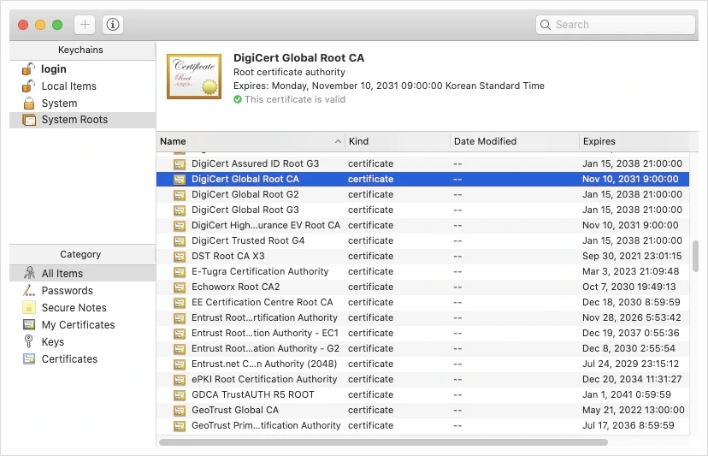
Task: Select DST Root CA X3 row
Action: tap(422, 256)
